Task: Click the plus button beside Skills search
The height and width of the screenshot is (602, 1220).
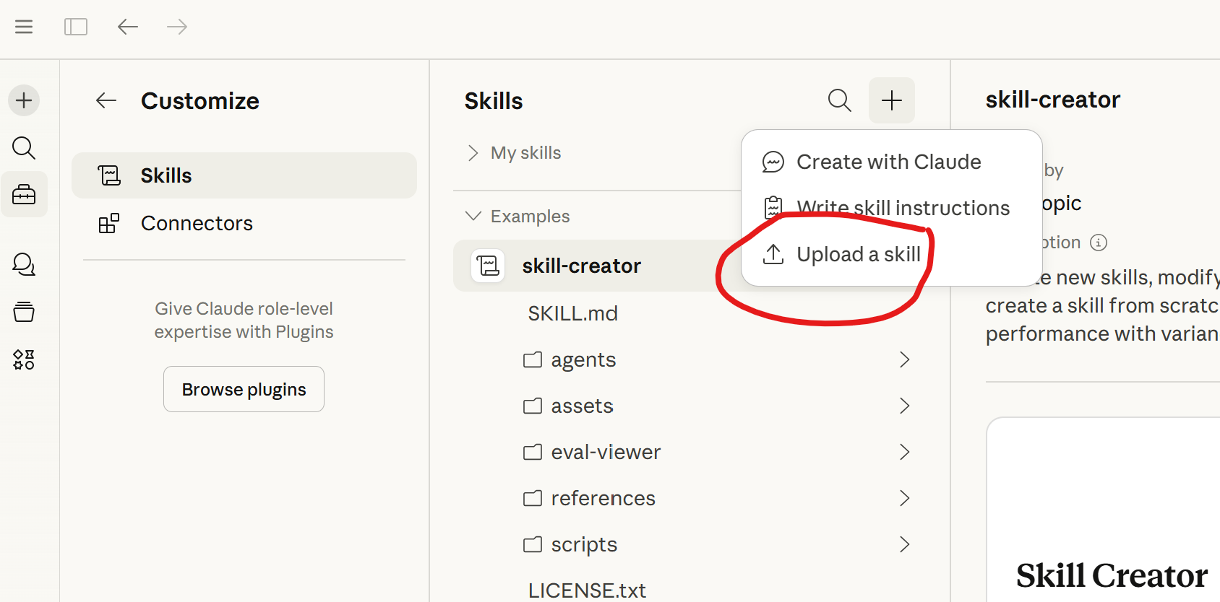Action: pos(892,100)
